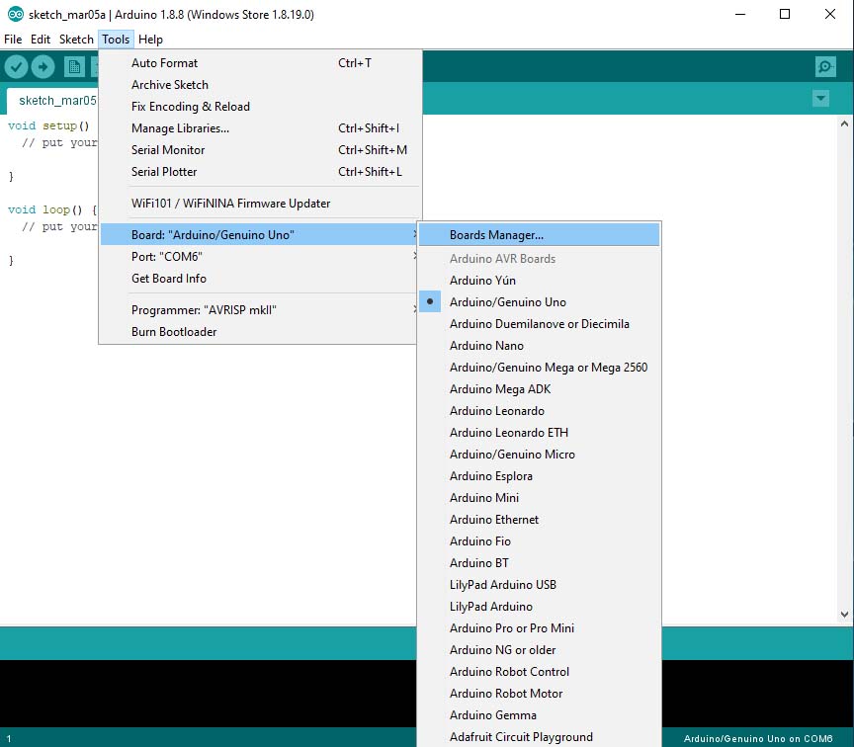The width and height of the screenshot is (854, 747).
Task: Click the Upload arrow toolbar icon
Action: coord(43,67)
